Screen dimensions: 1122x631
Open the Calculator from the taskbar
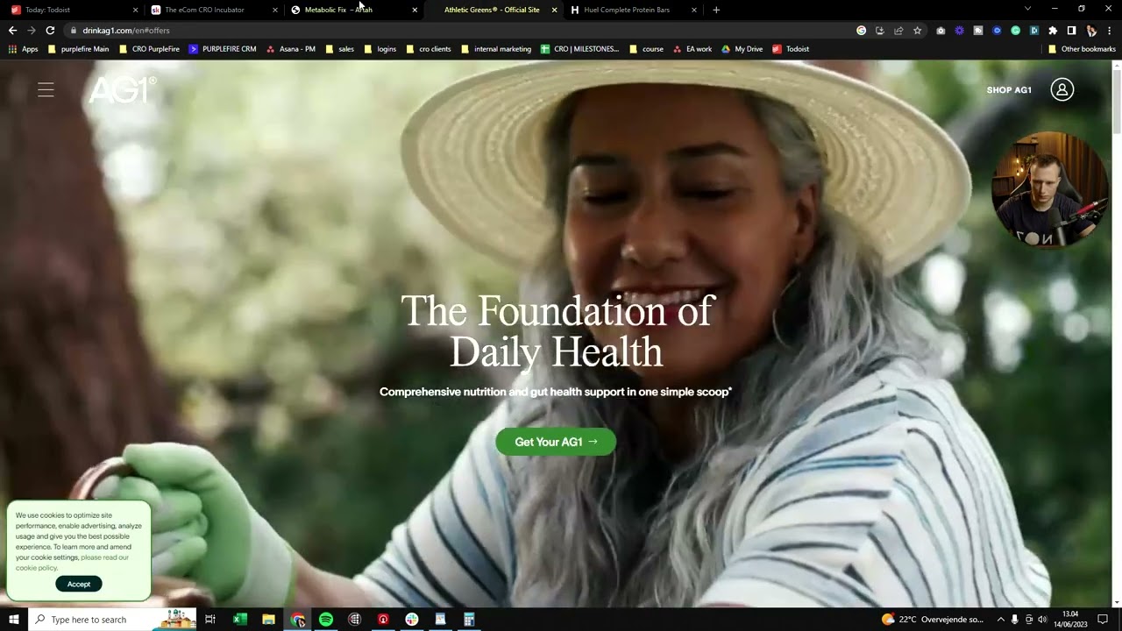point(469,620)
